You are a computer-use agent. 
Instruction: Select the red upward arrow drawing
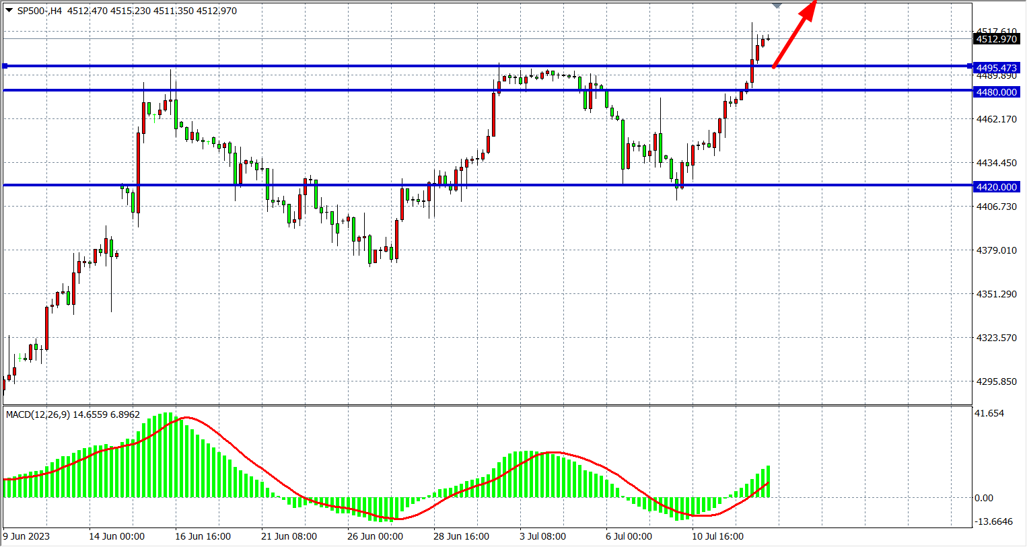pos(795,34)
